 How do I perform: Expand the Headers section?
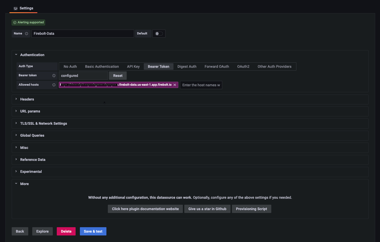pyautogui.click(x=27, y=99)
